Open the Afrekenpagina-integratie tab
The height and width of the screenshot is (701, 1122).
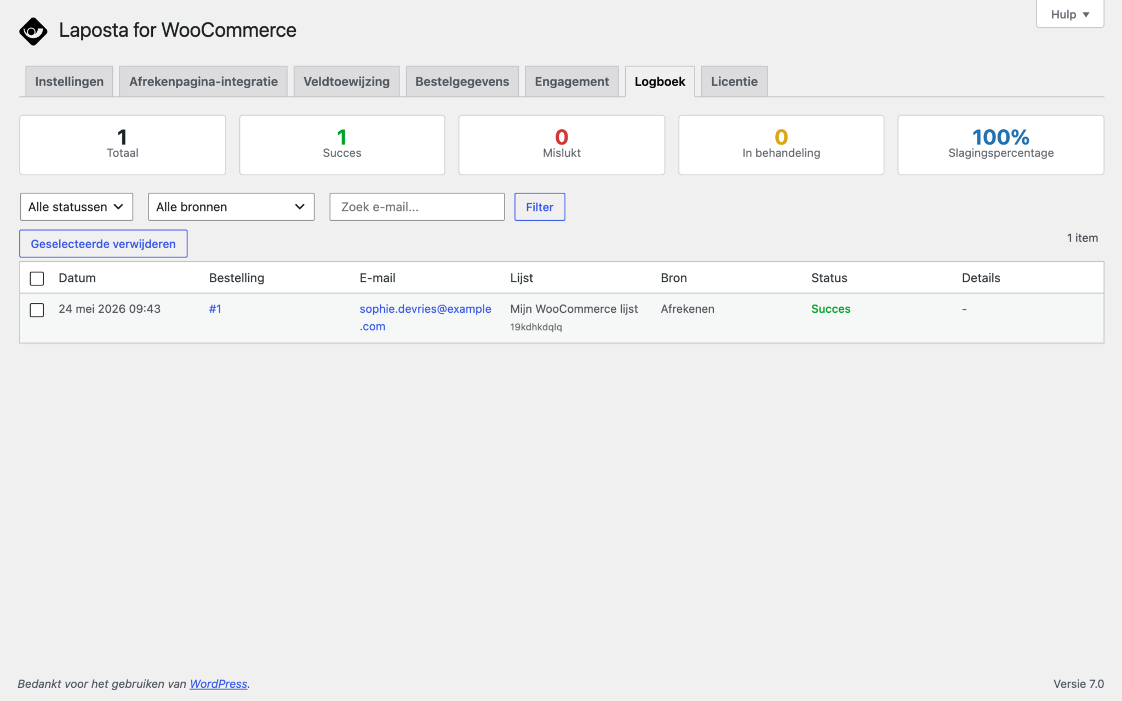point(203,82)
